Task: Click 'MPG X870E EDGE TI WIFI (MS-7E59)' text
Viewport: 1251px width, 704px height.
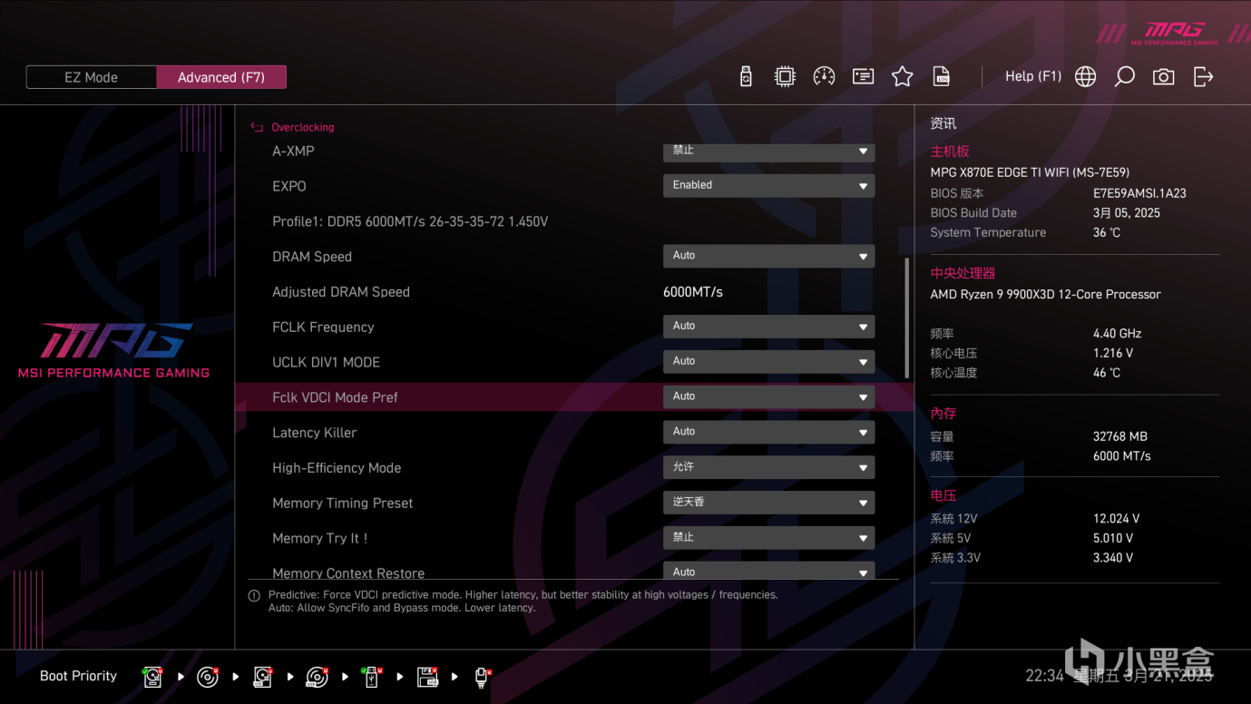Action: pos(1030,172)
